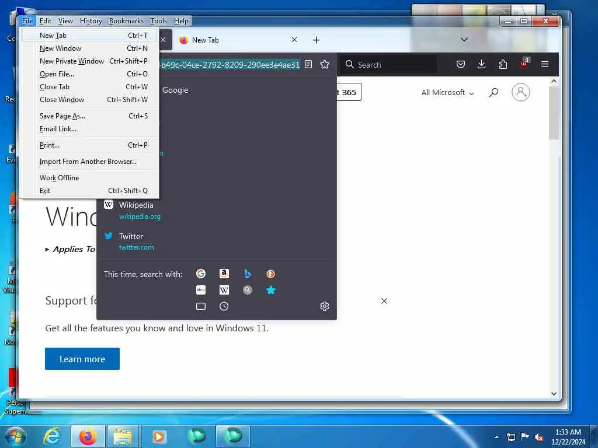Screen dimensions: 598x448
Task: Search history with the clock icon
Action: [x=224, y=306]
